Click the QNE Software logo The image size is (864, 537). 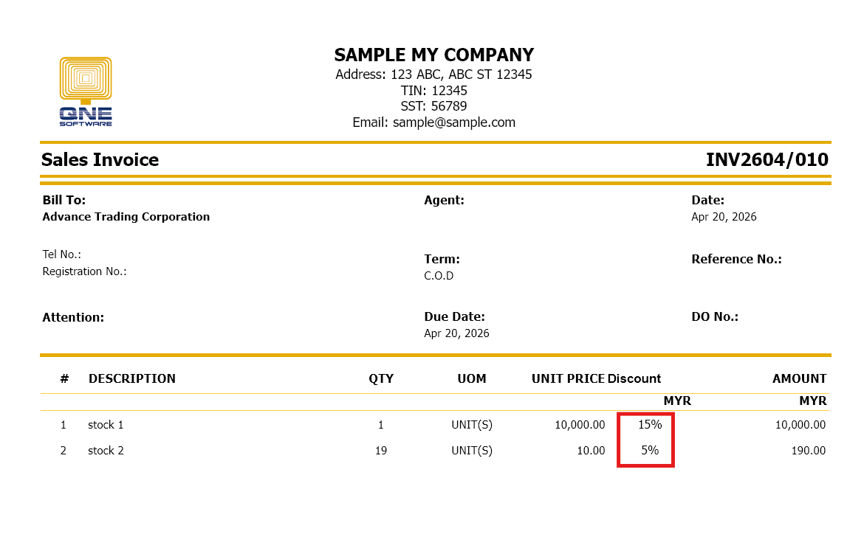tap(86, 91)
